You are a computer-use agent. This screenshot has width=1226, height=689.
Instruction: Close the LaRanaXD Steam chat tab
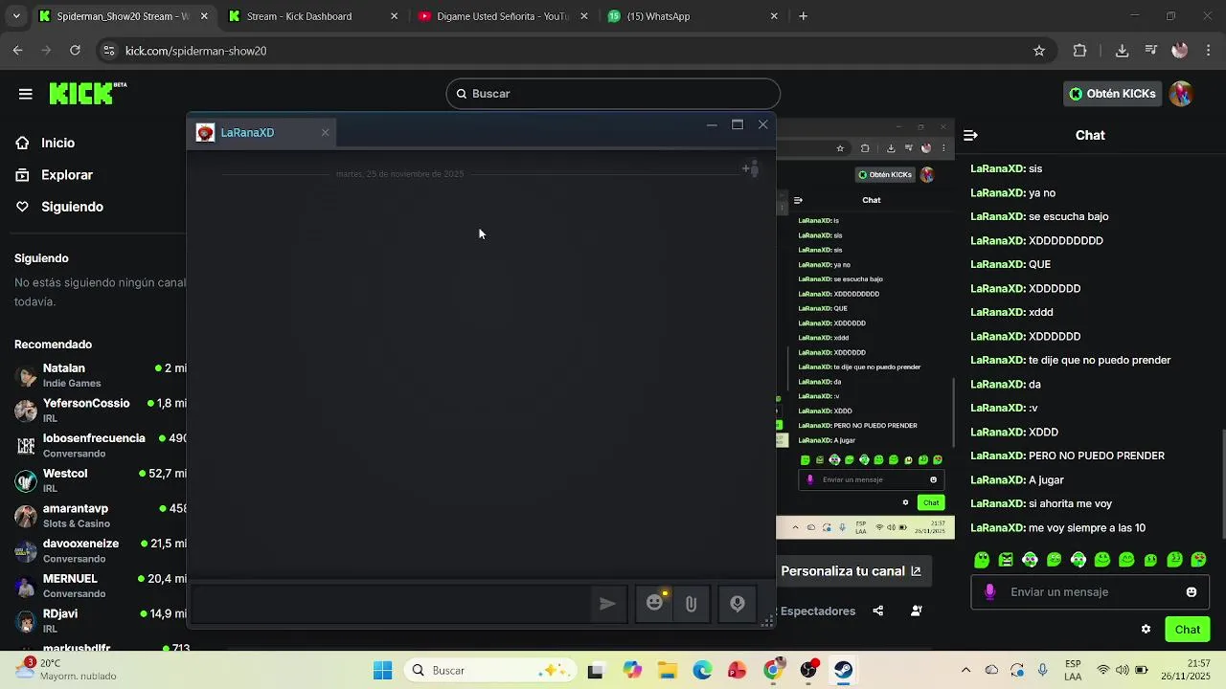point(326,133)
